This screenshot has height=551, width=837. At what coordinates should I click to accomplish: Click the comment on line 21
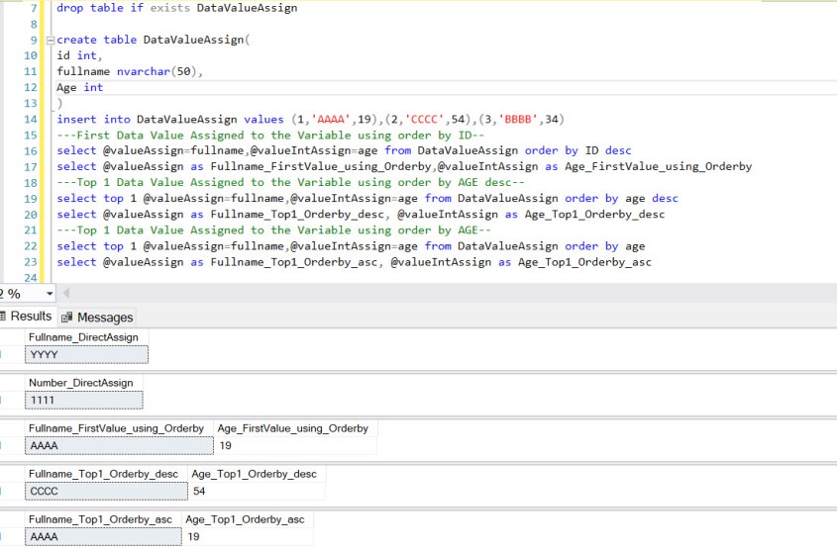(273, 230)
